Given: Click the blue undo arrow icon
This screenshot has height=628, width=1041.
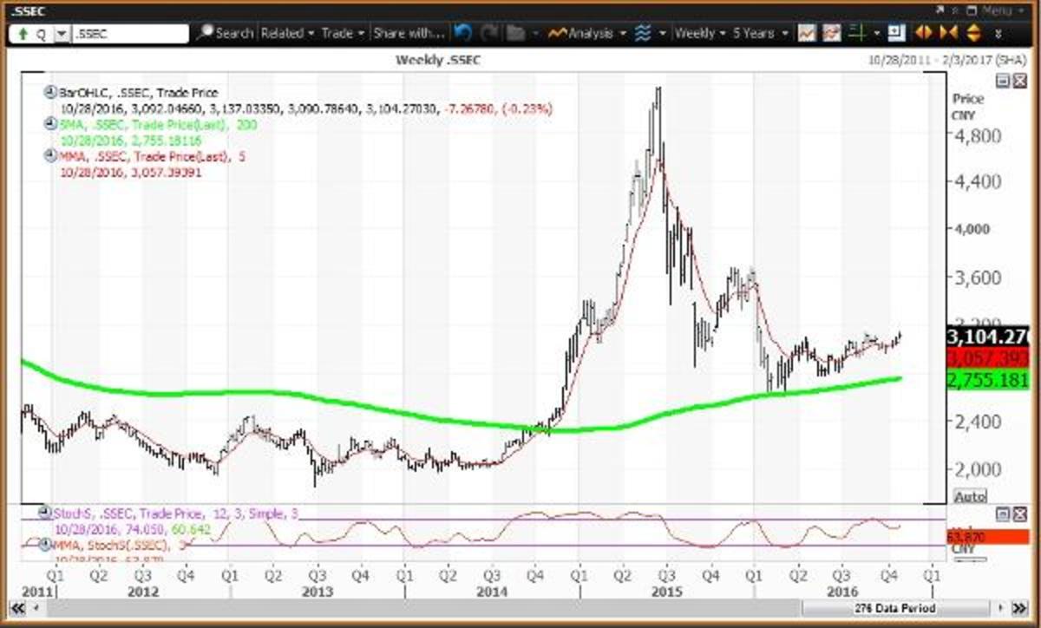Looking at the screenshot, I should coord(462,33).
